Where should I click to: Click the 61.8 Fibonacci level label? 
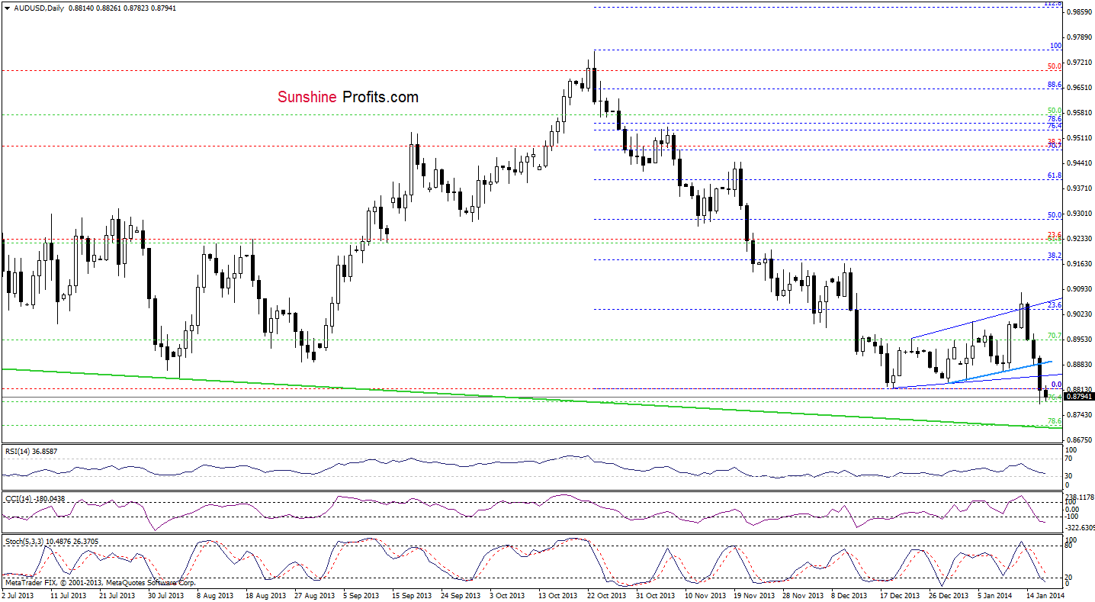click(x=1055, y=175)
